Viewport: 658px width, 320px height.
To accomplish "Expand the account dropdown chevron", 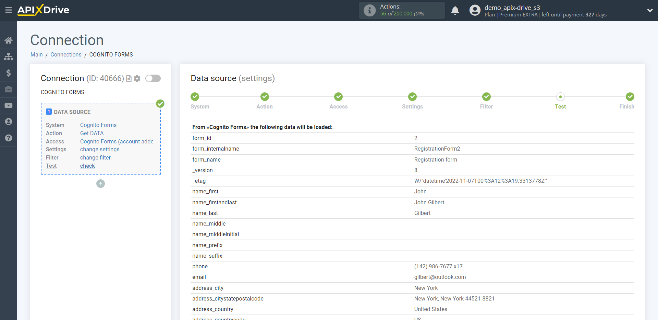I will point(650,10).
